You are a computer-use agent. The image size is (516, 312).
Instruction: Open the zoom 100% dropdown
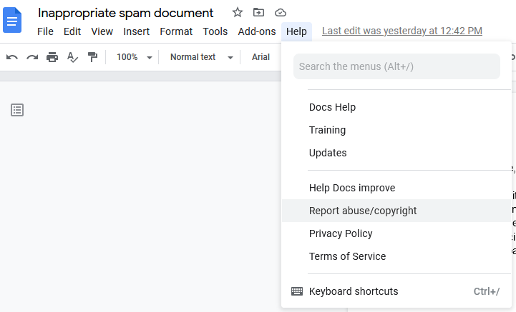pyautogui.click(x=134, y=57)
